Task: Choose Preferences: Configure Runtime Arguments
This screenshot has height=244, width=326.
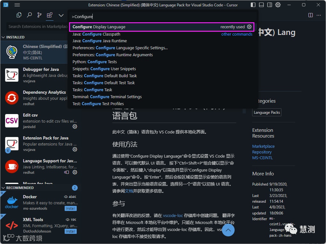Action: click(x=163, y=55)
